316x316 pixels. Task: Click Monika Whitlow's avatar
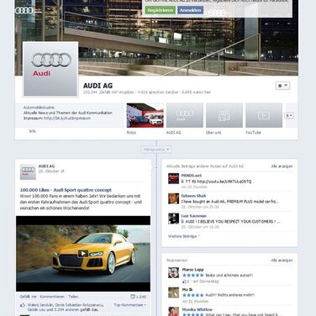tap(173, 312)
